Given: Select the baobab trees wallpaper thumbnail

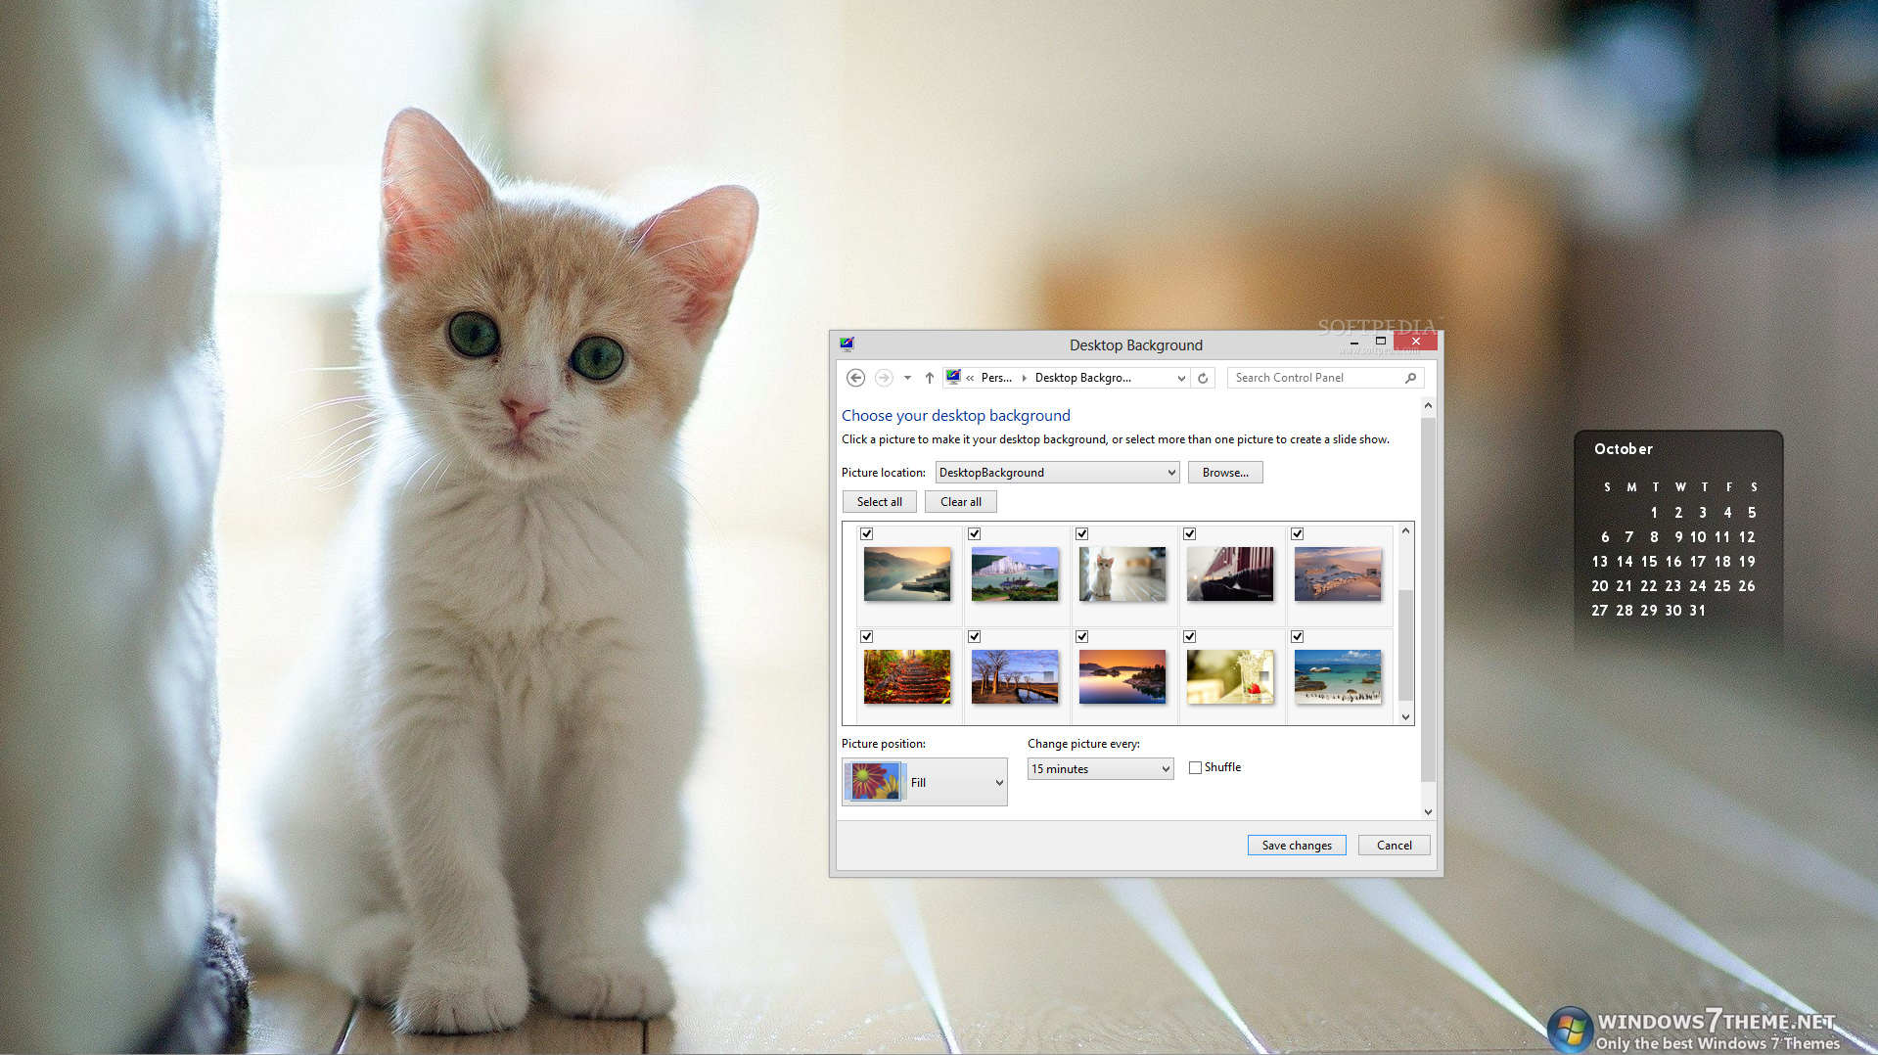Looking at the screenshot, I should [1015, 677].
